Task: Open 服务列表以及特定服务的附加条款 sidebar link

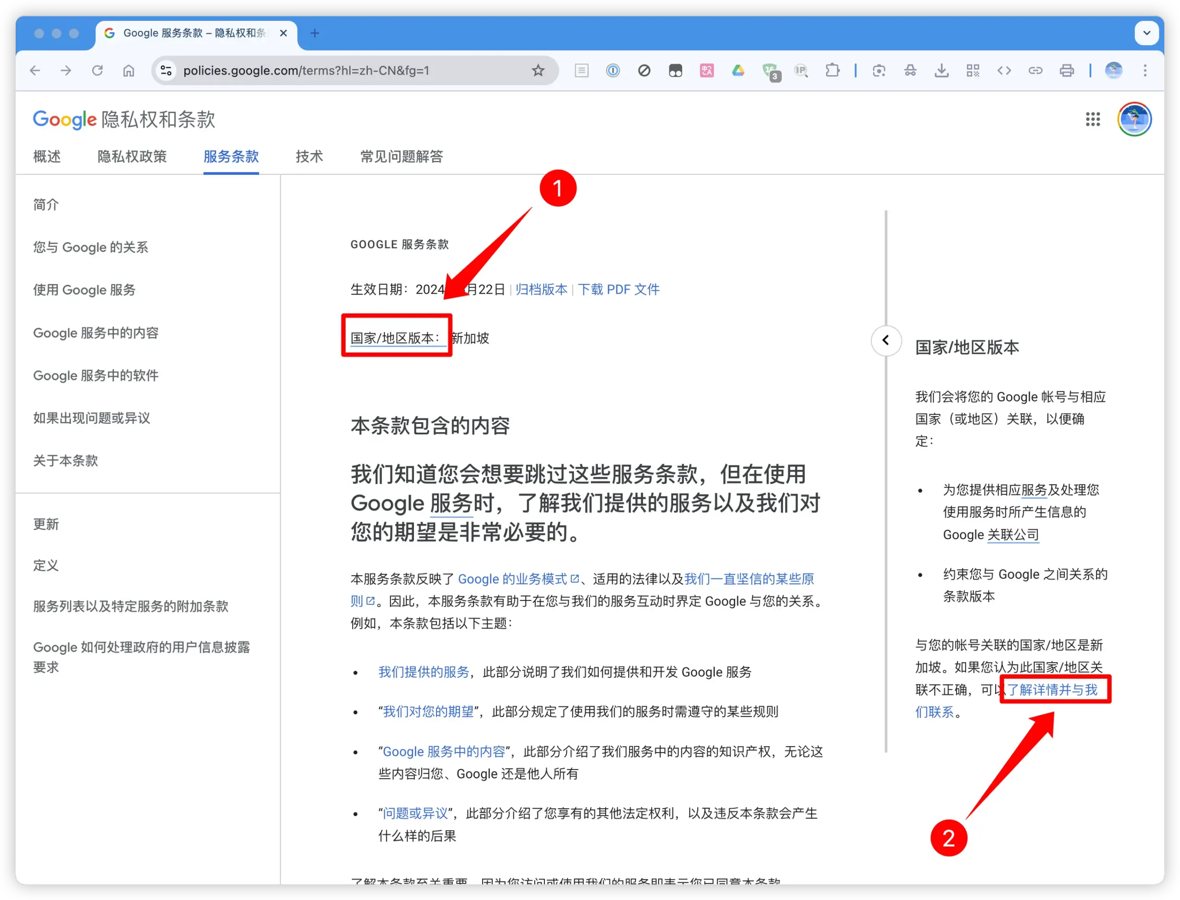Action: [x=131, y=606]
